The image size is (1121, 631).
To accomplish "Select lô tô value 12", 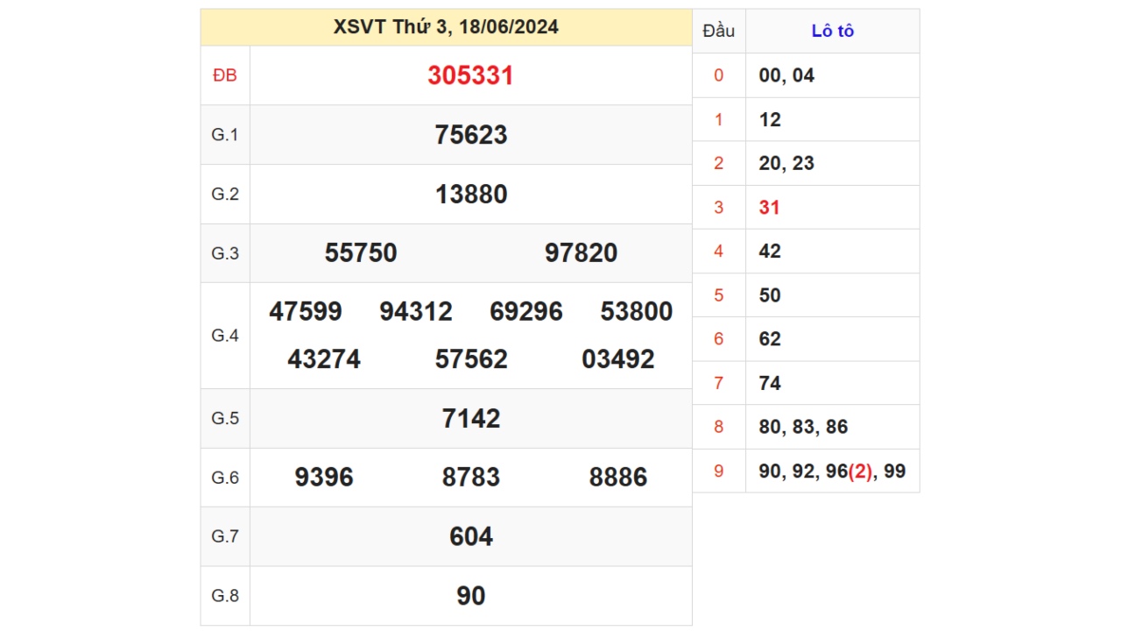I will click(770, 119).
